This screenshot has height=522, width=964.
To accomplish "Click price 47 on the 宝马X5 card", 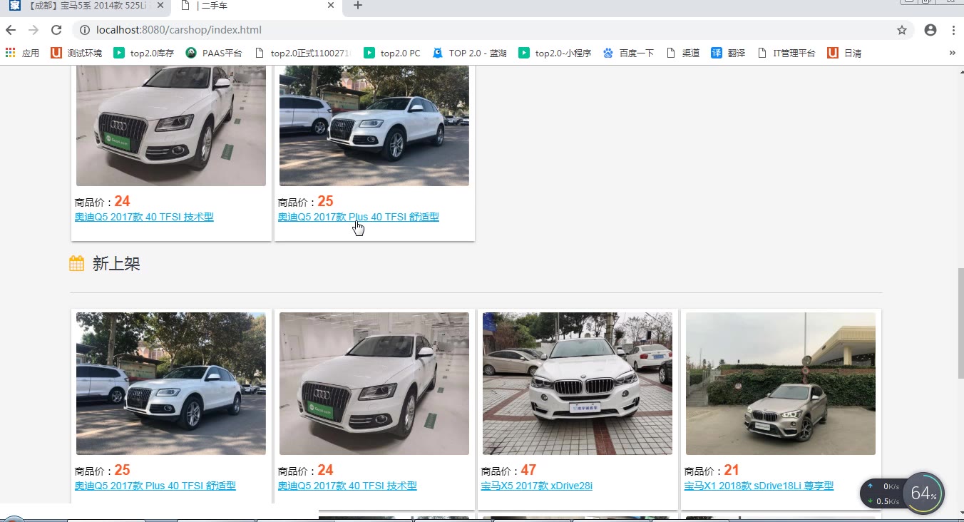I will [x=528, y=470].
